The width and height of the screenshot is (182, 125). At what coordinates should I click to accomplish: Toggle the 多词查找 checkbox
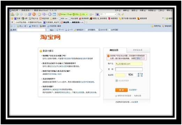tap(86, 30)
